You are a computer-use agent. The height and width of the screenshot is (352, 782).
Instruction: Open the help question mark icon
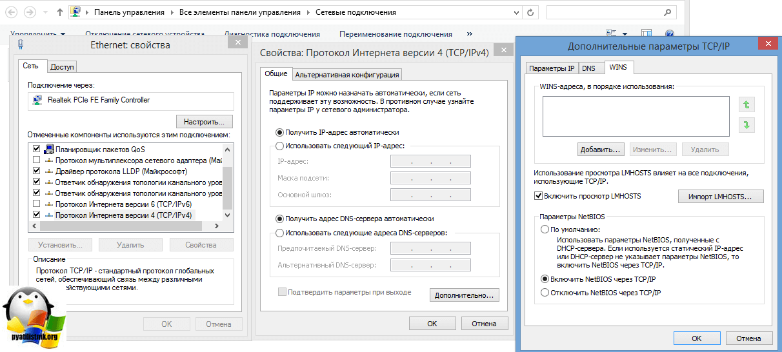669,34
